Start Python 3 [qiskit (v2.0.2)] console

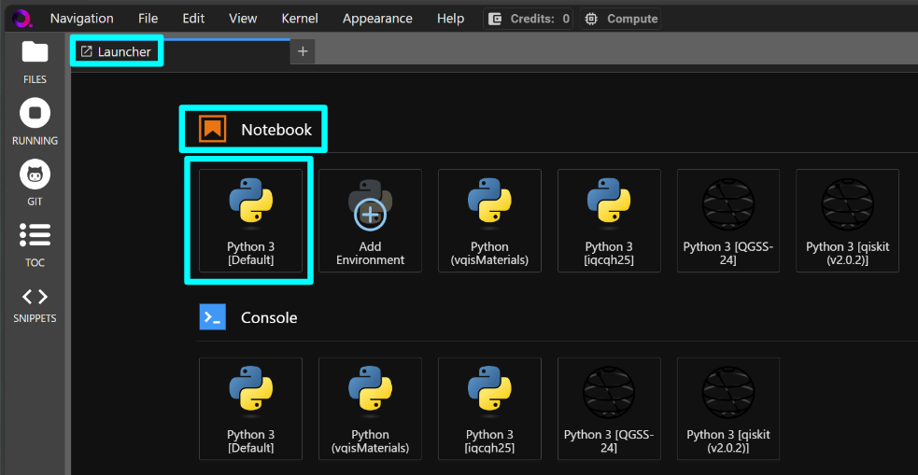click(728, 409)
